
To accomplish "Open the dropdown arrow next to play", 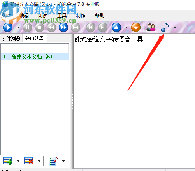I will click(18, 27).
